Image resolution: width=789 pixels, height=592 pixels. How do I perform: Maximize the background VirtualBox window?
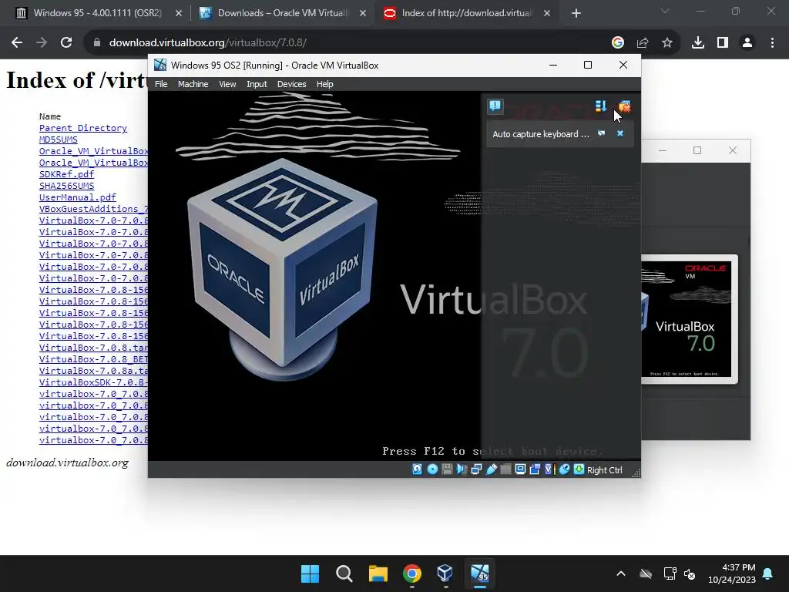pos(697,150)
